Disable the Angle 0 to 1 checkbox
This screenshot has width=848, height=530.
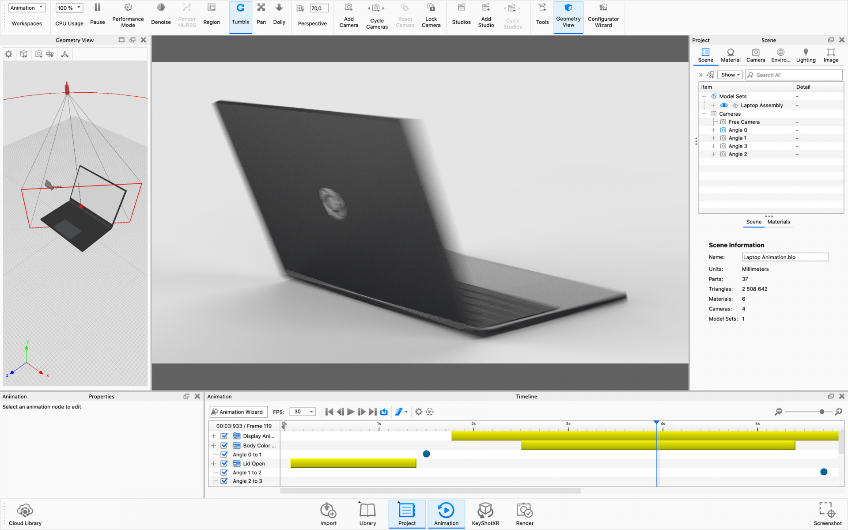[224, 454]
